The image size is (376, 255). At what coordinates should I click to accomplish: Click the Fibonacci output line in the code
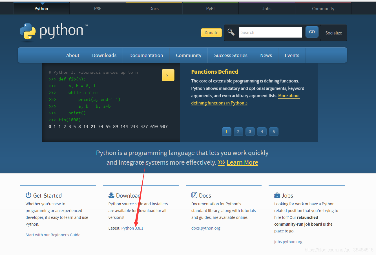pyautogui.click(x=108, y=127)
